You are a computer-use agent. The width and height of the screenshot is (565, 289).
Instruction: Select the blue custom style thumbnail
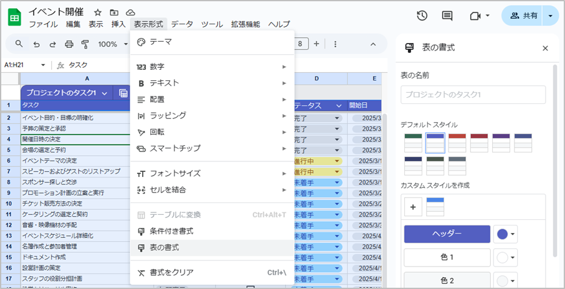435,207
